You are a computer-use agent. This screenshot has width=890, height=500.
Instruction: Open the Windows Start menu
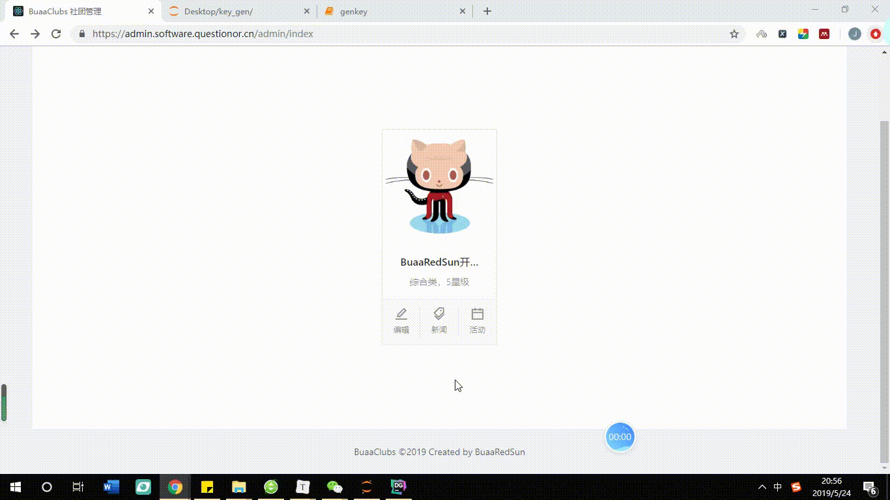[x=15, y=487]
